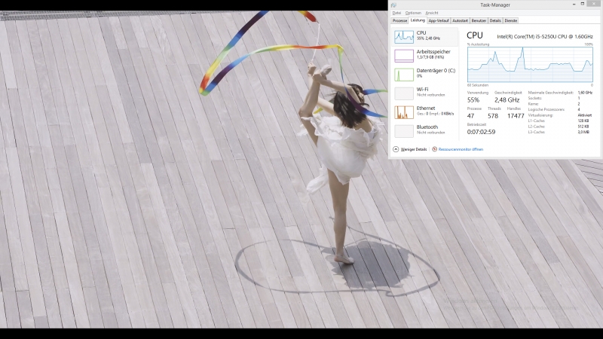Viewport: 603px width, 339px height.
Task: Maximize the Task-Manager window
Action: [583, 4]
